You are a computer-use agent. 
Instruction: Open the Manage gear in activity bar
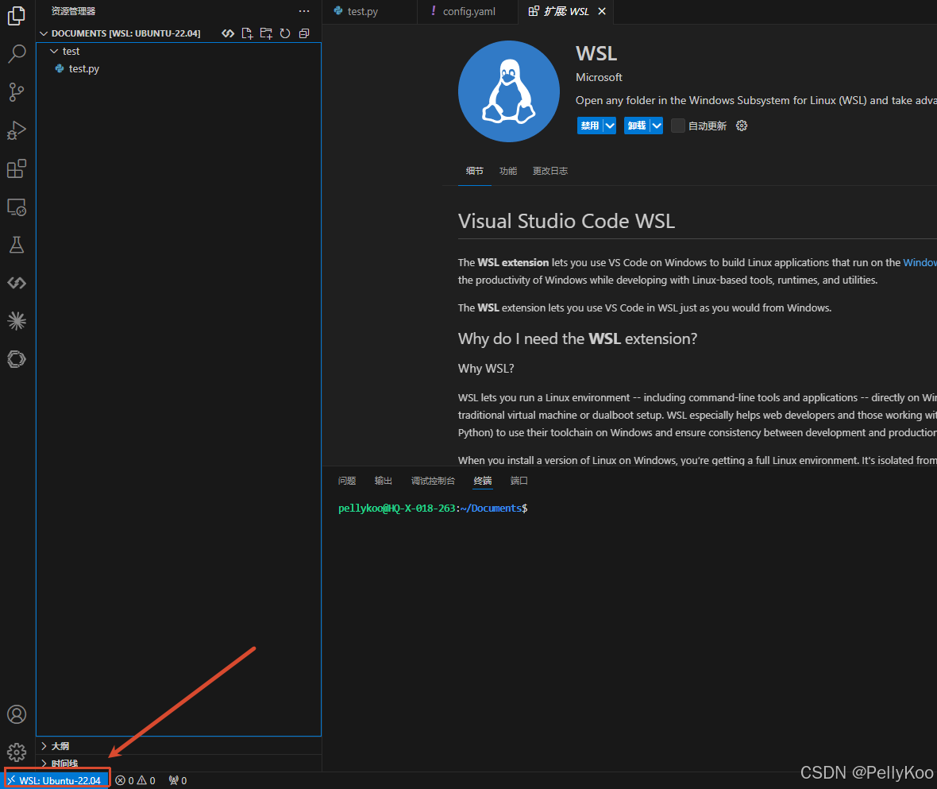pyautogui.click(x=17, y=752)
